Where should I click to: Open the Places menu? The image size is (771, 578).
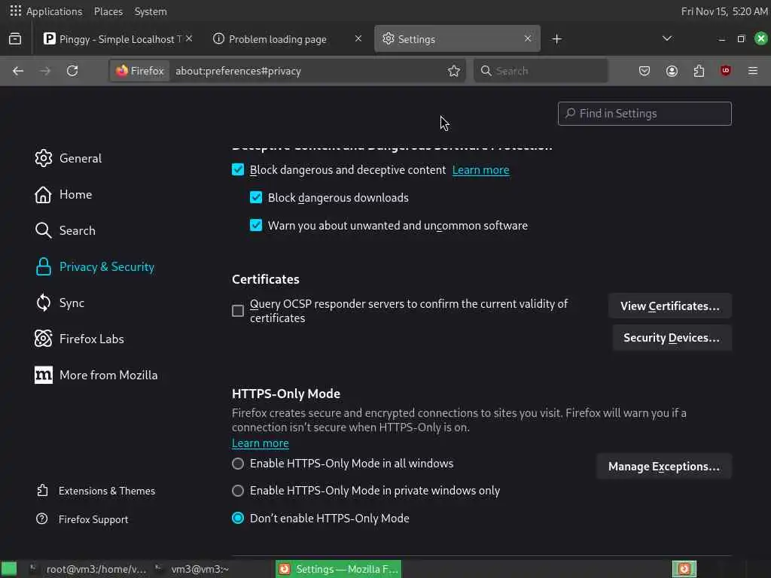108,11
